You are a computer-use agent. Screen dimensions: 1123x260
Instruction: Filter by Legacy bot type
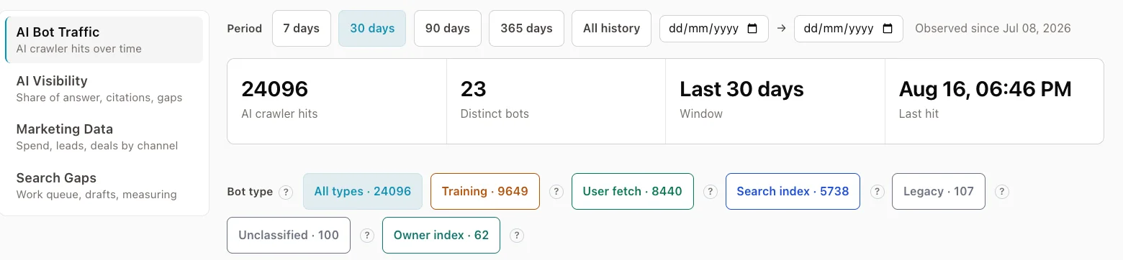[x=939, y=192]
